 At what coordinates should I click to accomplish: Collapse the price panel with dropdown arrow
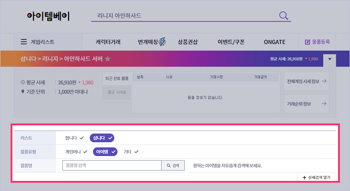point(330,59)
